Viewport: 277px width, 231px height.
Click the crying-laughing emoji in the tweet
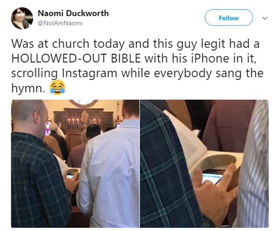pos(57,87)
